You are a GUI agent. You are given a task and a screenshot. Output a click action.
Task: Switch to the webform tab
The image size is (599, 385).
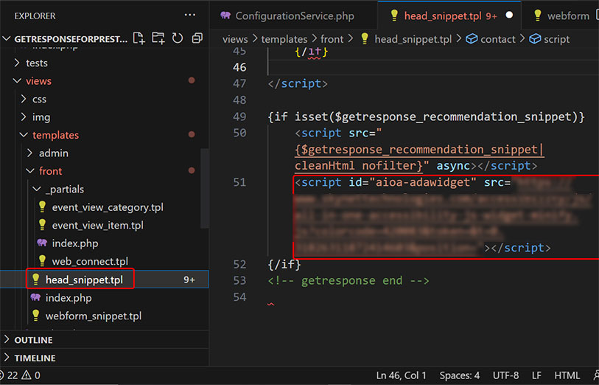coord(567,15)
